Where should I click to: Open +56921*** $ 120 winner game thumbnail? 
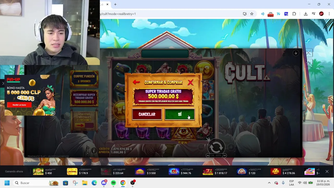click(242, 172)
